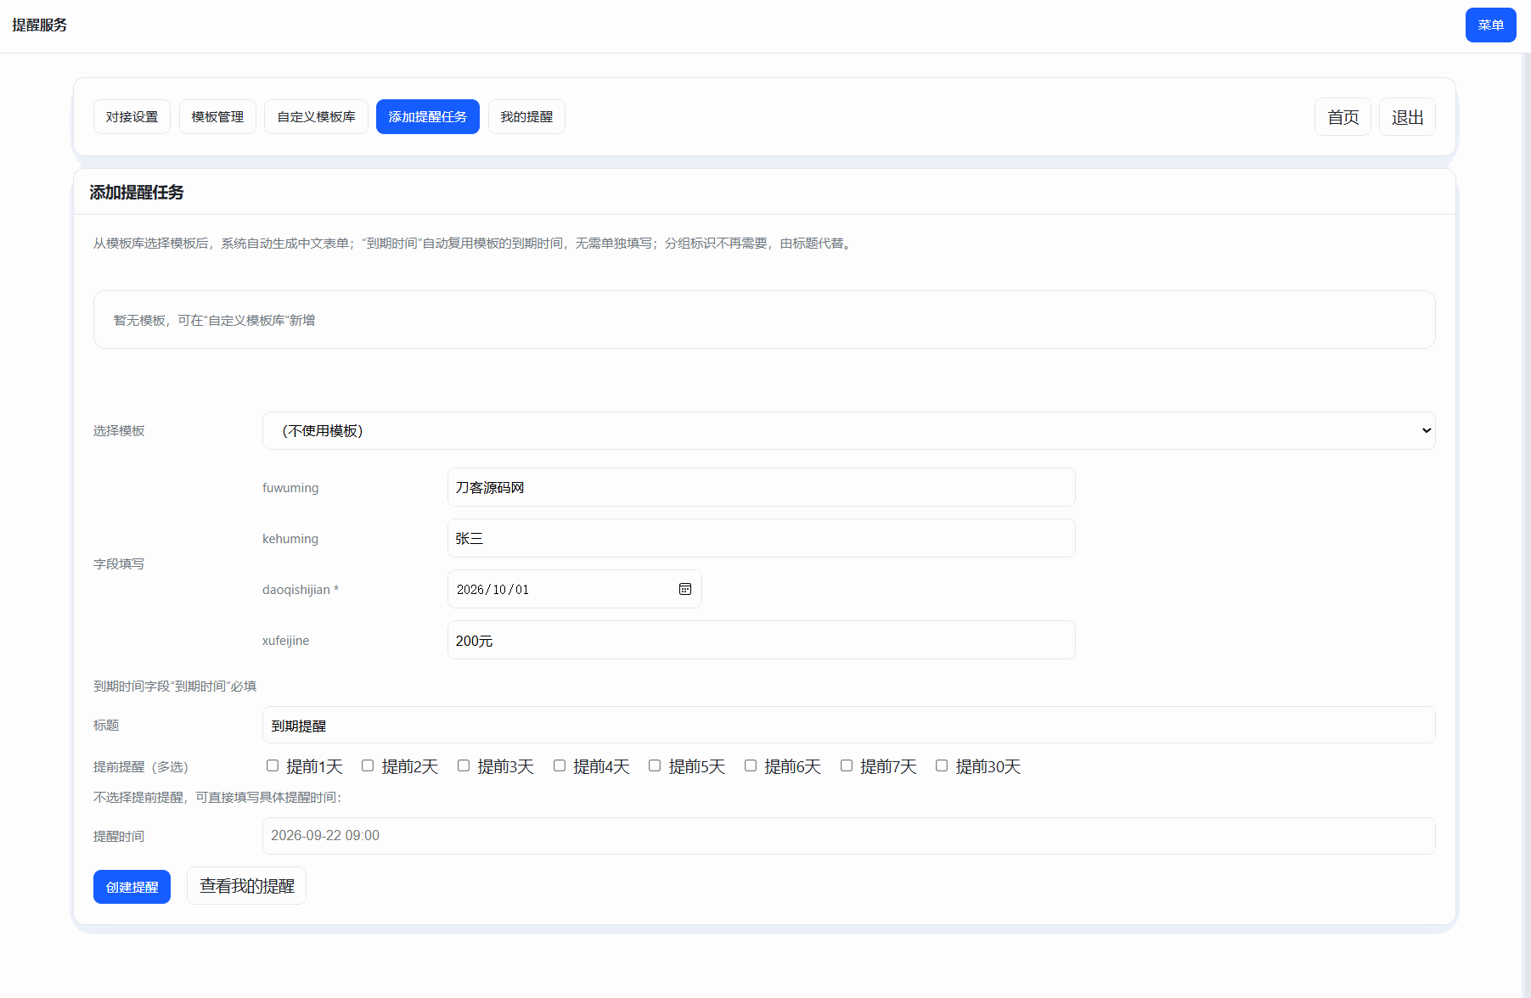Switch to the 对接设置 tab
Image resolution: width=1531 pixels, height=998 pixels.
click(132, 117)
